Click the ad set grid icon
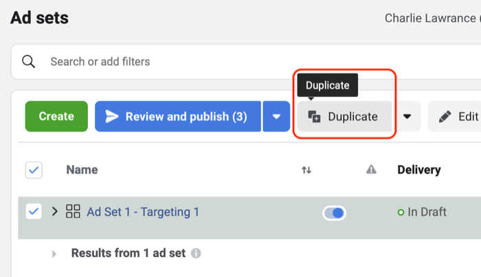This screenshot has height=277, width=481. coord(73,212)
